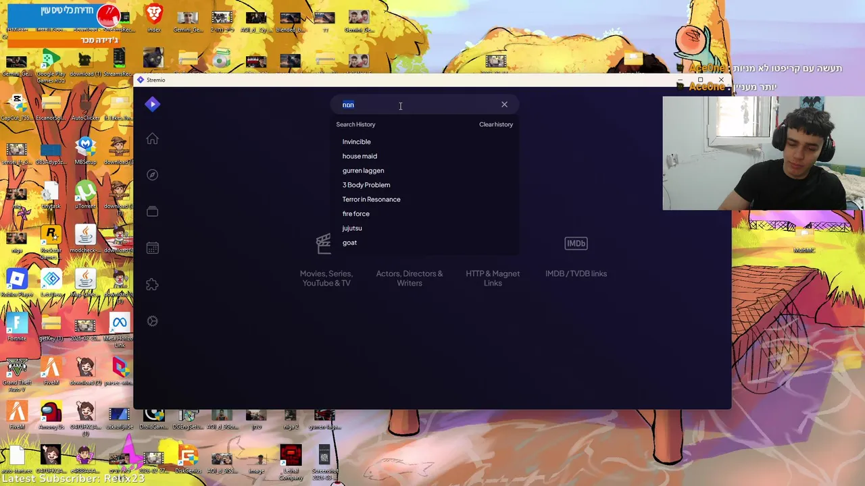Click the Search History heading
Viewport: 865px width, 486px height.
355,124
